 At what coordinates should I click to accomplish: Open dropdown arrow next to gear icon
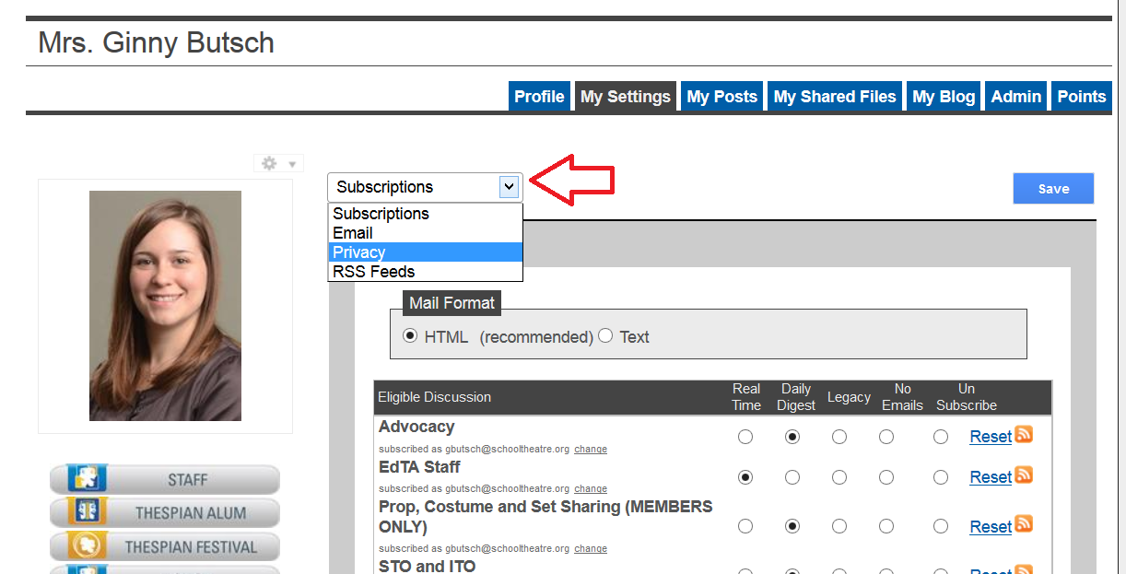point(292,164)
